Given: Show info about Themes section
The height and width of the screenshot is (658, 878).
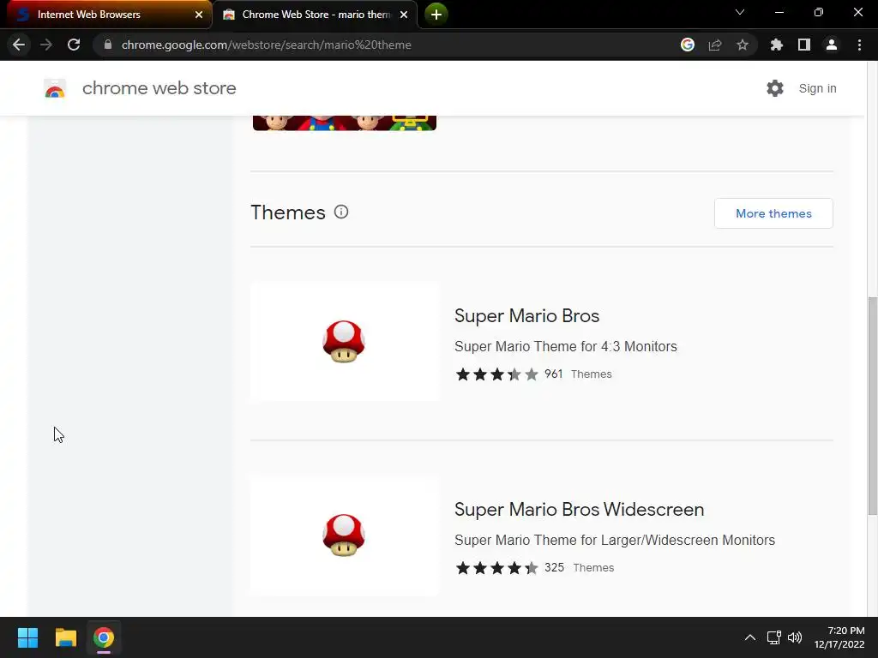Looking at the screenshot, I should (x=341, y=212).
